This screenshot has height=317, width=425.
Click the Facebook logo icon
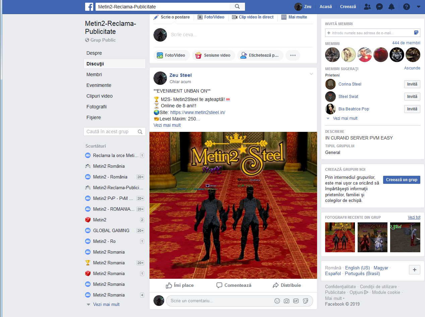click(89, 7)
